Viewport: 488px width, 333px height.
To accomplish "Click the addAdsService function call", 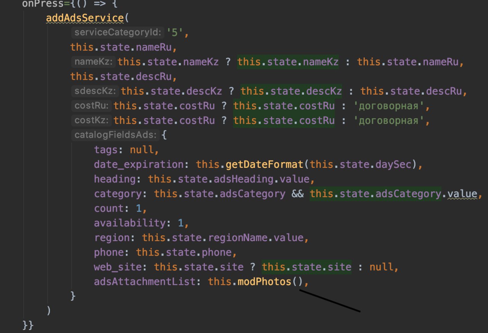I will (85, 18).
